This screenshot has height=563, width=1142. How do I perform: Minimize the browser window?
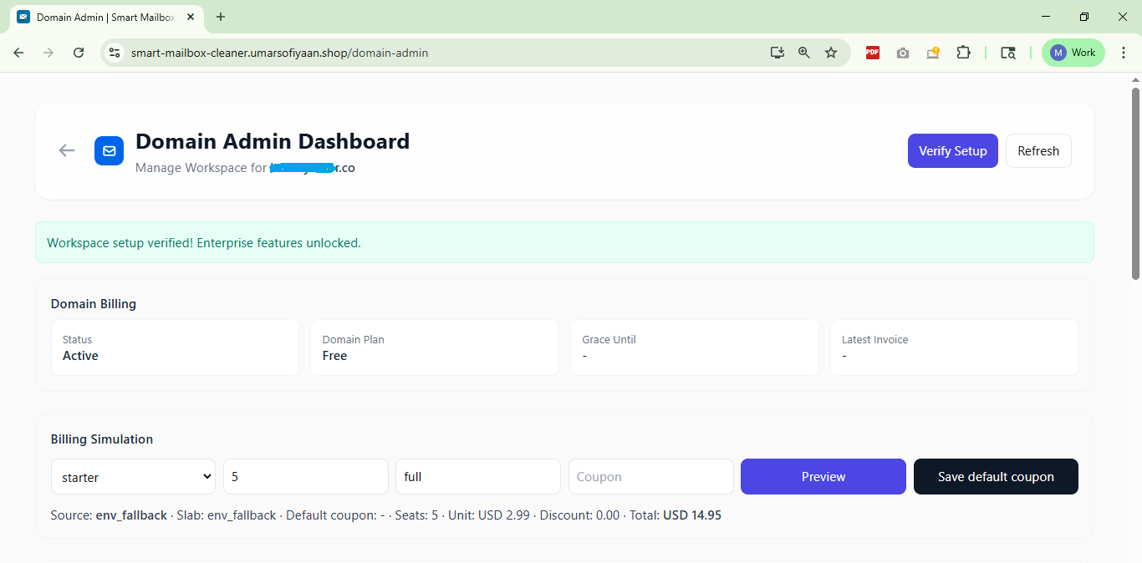1046,17
